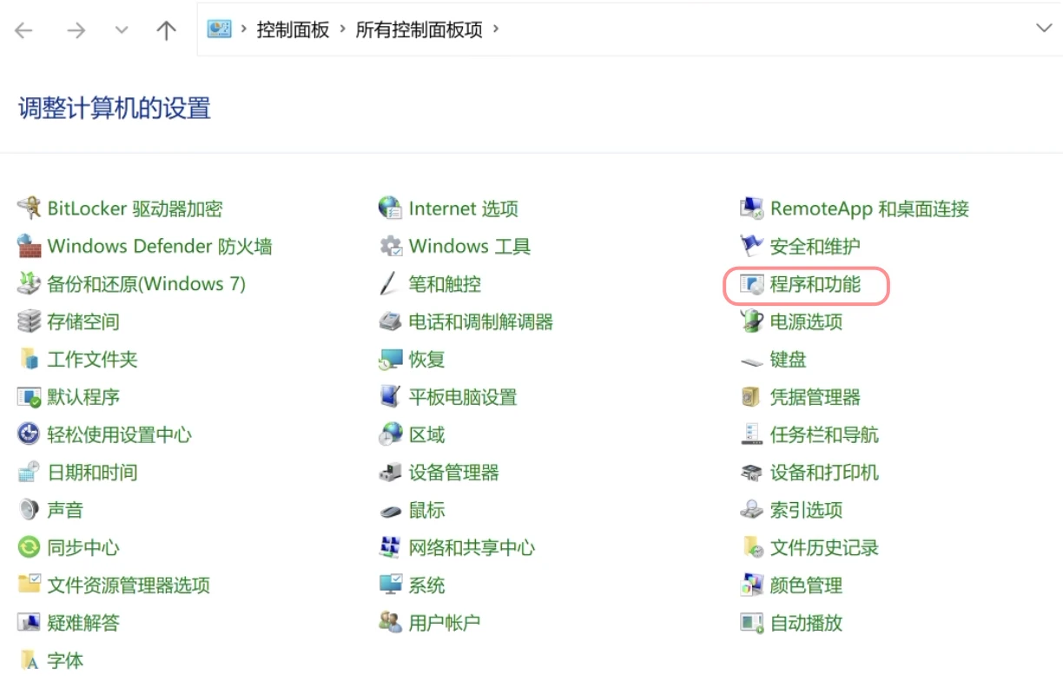Click the 颜色管理 icon
1063x695 pixels.
751,585
